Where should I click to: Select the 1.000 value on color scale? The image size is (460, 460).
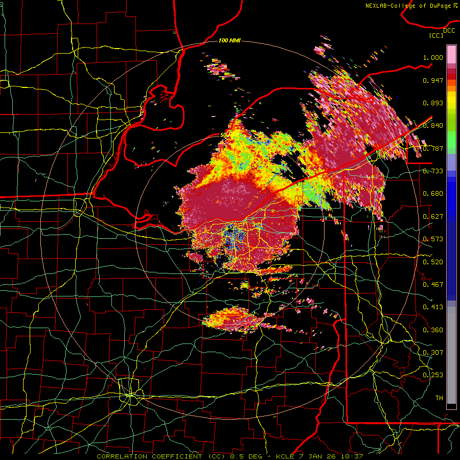[433, 57]
